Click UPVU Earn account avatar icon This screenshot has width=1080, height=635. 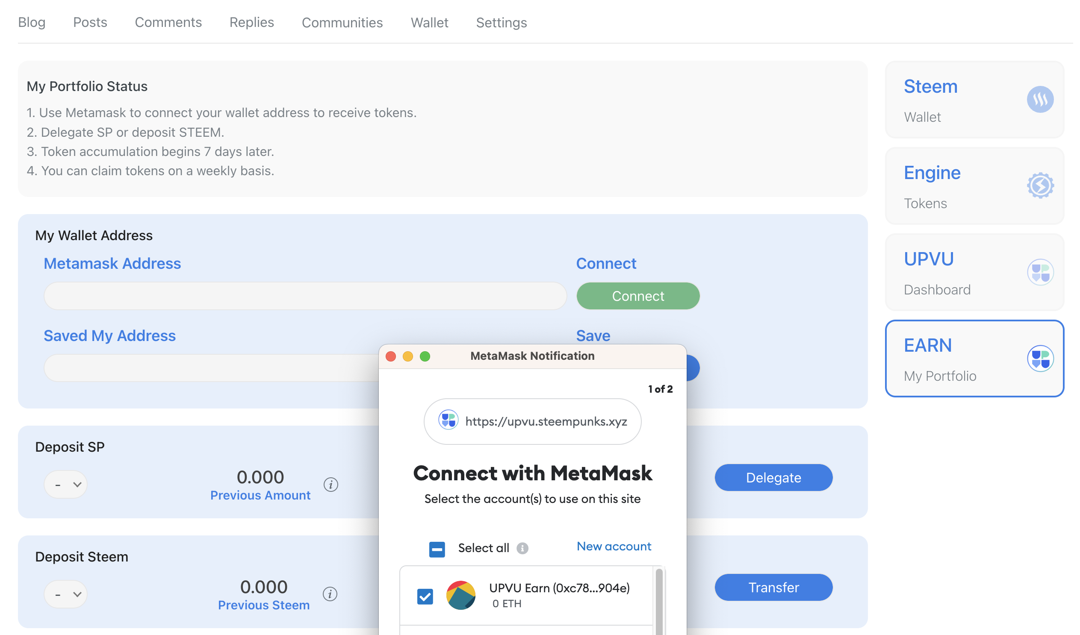[461, 595]
